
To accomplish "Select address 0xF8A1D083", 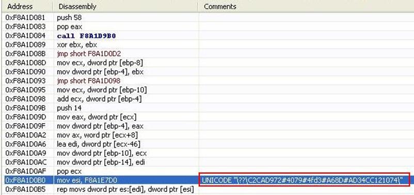I will 25,27.
